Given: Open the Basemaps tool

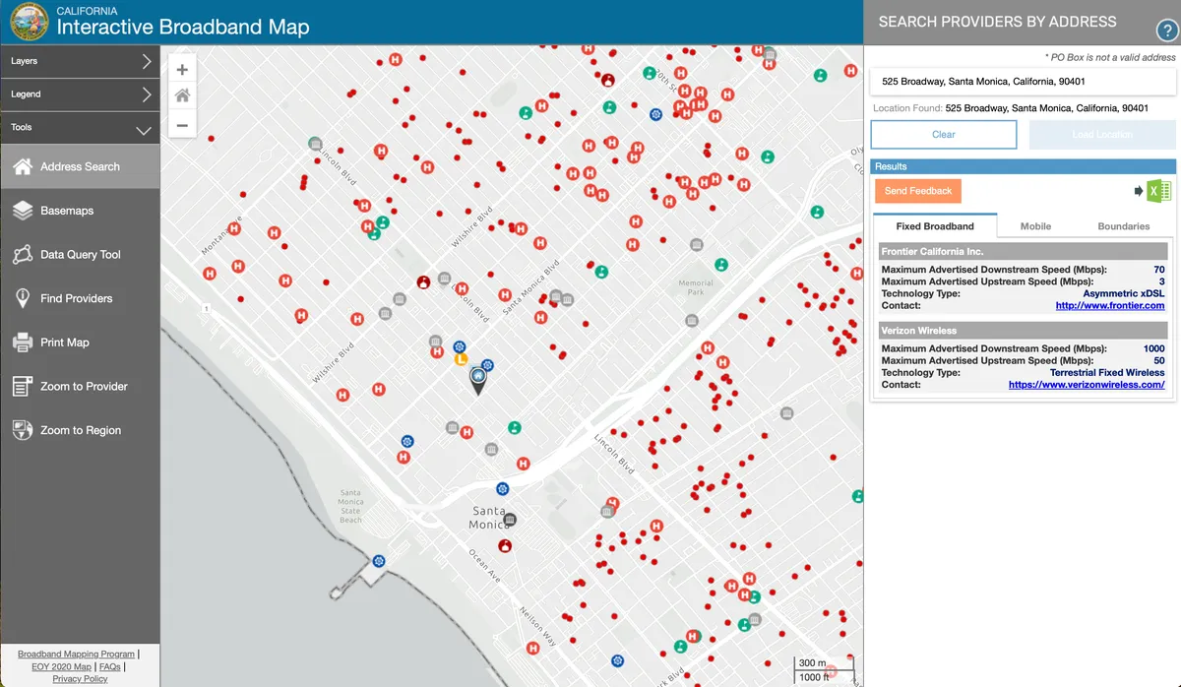Looking at the screenshot, I should tap(80, 211).
